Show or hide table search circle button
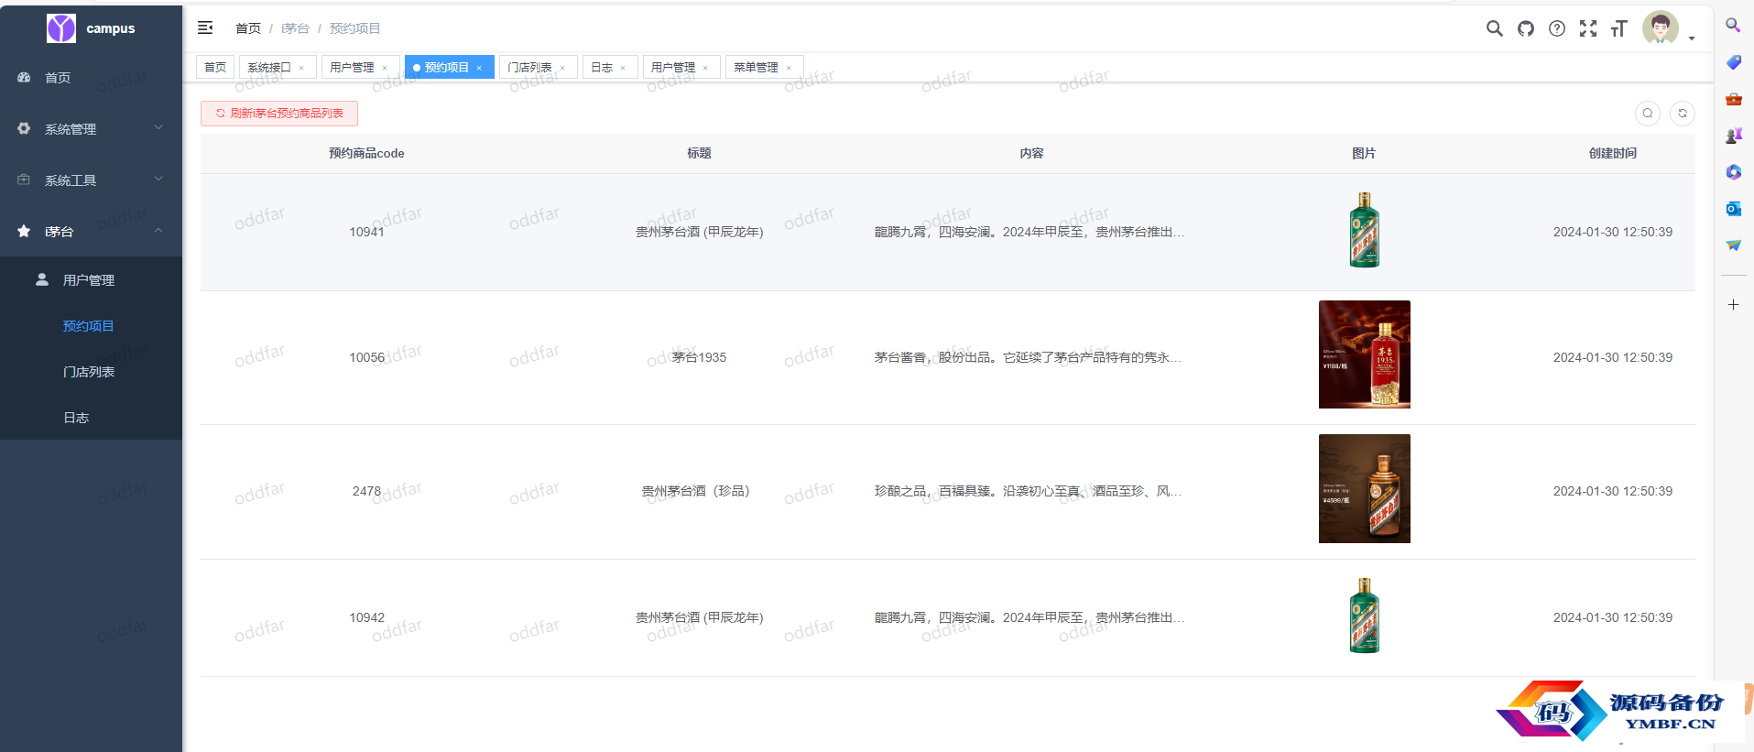 coord(1647,114)
